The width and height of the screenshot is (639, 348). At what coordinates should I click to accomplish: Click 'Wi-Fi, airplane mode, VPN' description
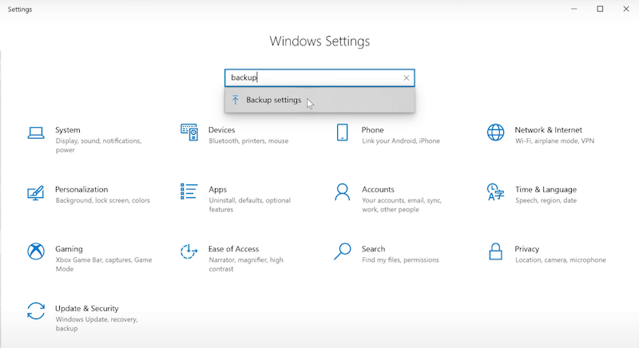(554, 140)
